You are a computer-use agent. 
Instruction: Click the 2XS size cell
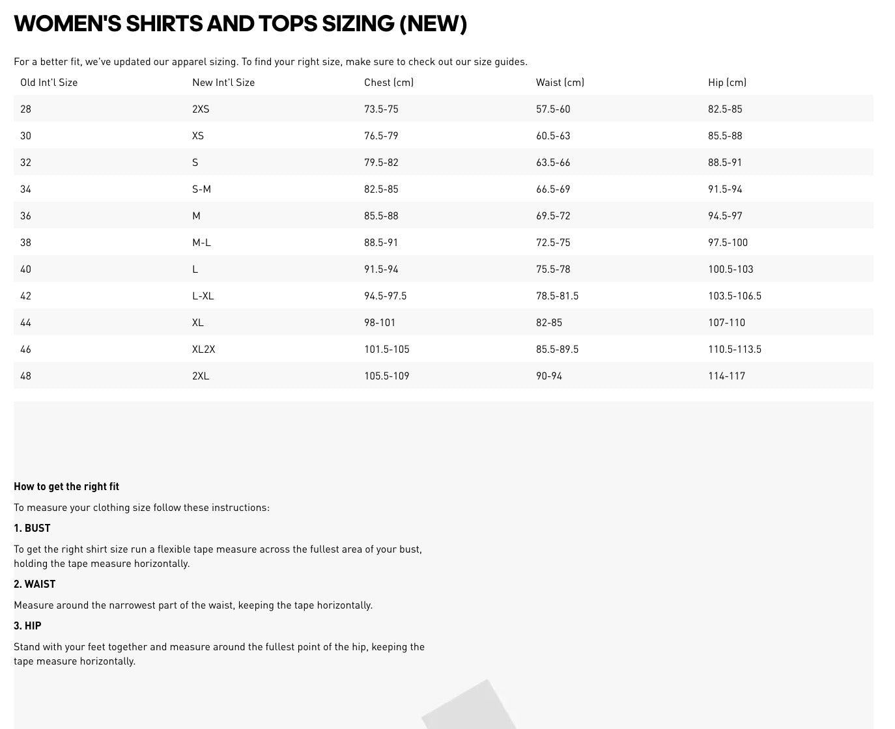tap(201, 109)
